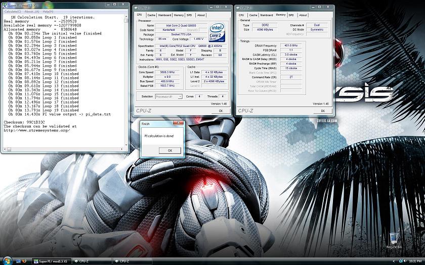
Task: Open the Windows Start orb
Action: click(x=7, y=260)
